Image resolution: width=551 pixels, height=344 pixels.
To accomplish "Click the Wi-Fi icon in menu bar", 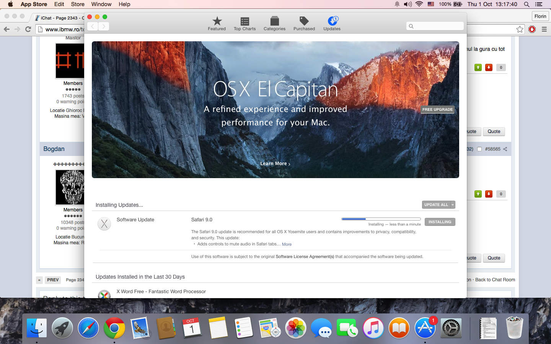I will click(x=419, y=4).
